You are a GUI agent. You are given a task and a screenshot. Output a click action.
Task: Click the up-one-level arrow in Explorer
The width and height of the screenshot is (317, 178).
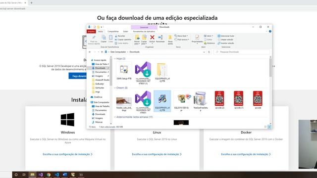[102, 52]
